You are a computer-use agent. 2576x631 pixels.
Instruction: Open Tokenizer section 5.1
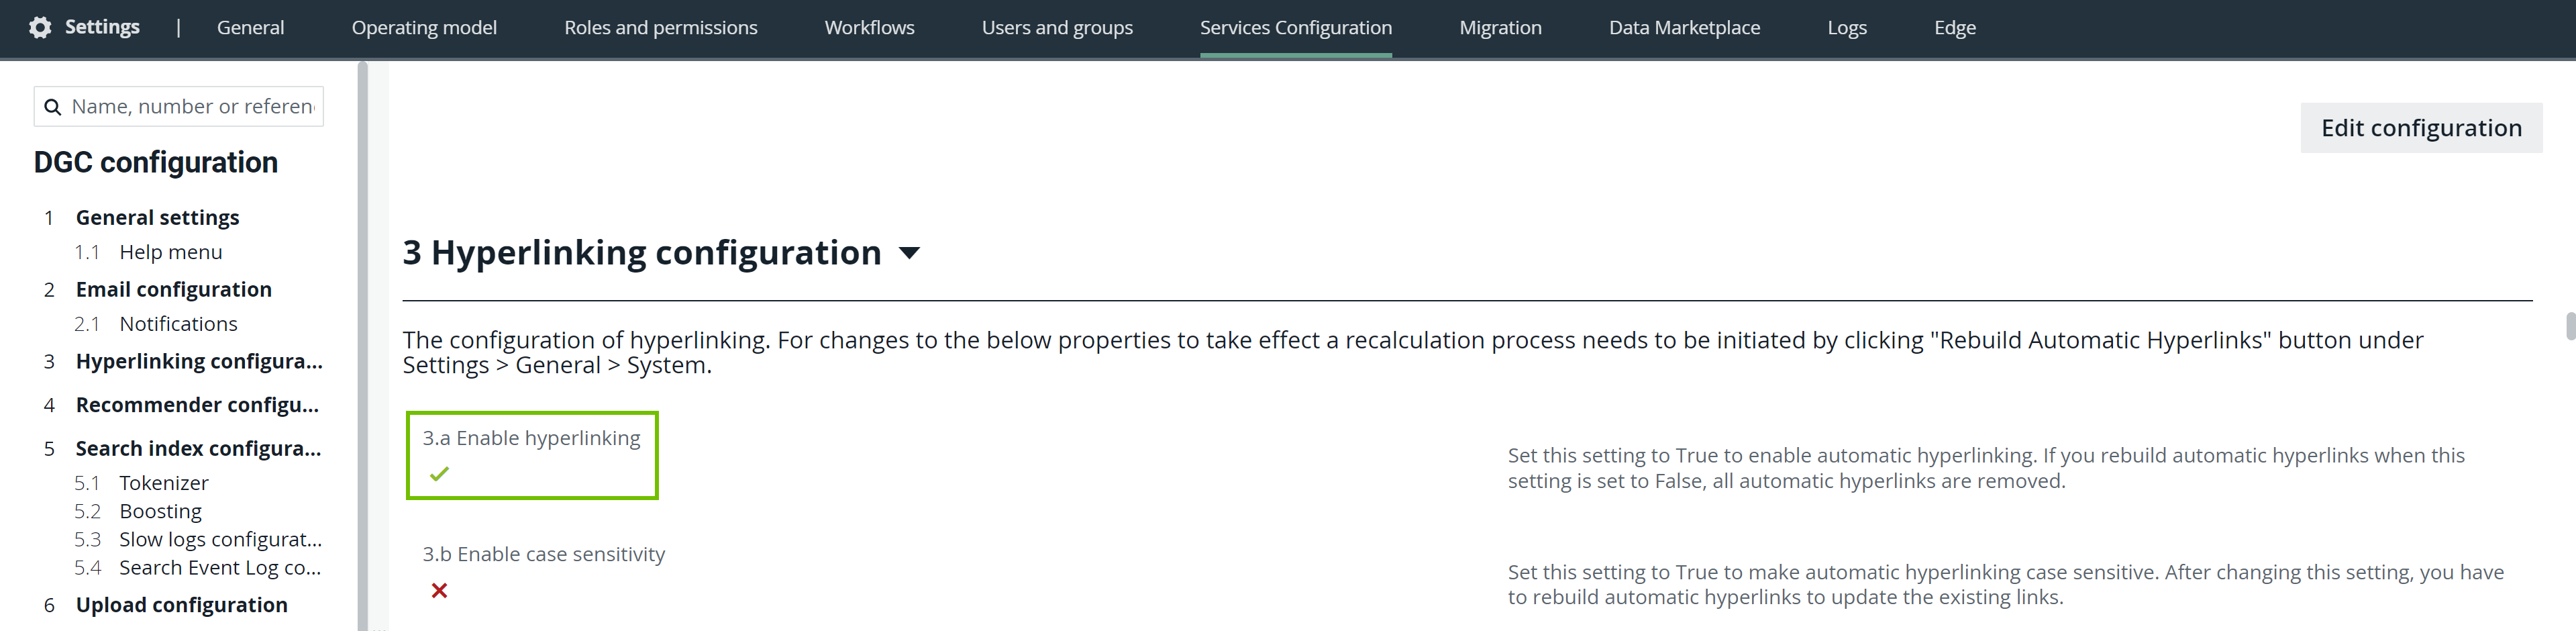pos(164,483)
